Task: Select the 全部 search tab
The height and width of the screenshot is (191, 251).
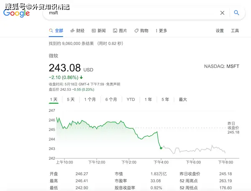Action: tap(56, 30)
